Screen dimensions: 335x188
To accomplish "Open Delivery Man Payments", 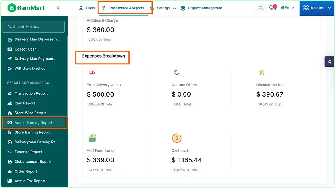I will click(x=34, y=59).
